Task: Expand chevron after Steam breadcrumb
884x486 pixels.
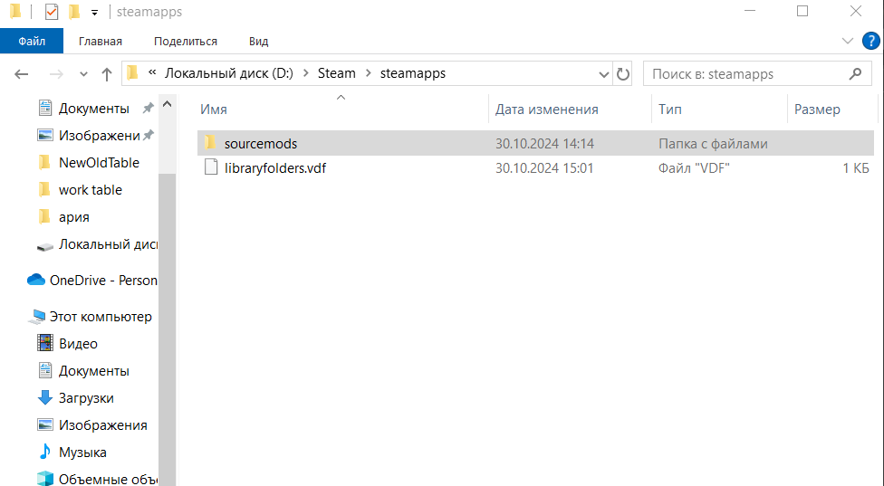Action: pyautogui.click(x=369, y=73)
